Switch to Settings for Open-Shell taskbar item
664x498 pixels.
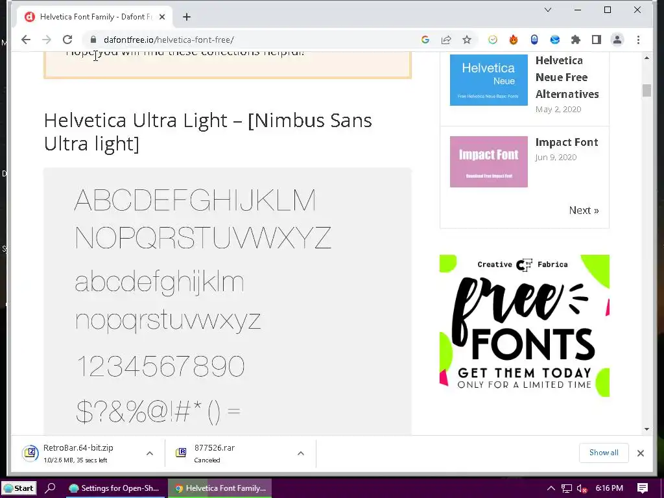(114, 488)
